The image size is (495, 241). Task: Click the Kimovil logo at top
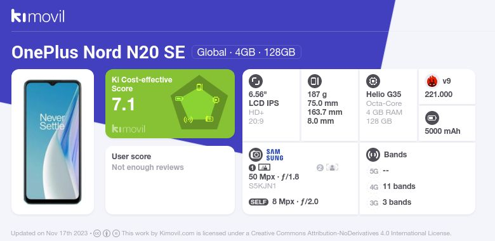[x=38, y=16]
